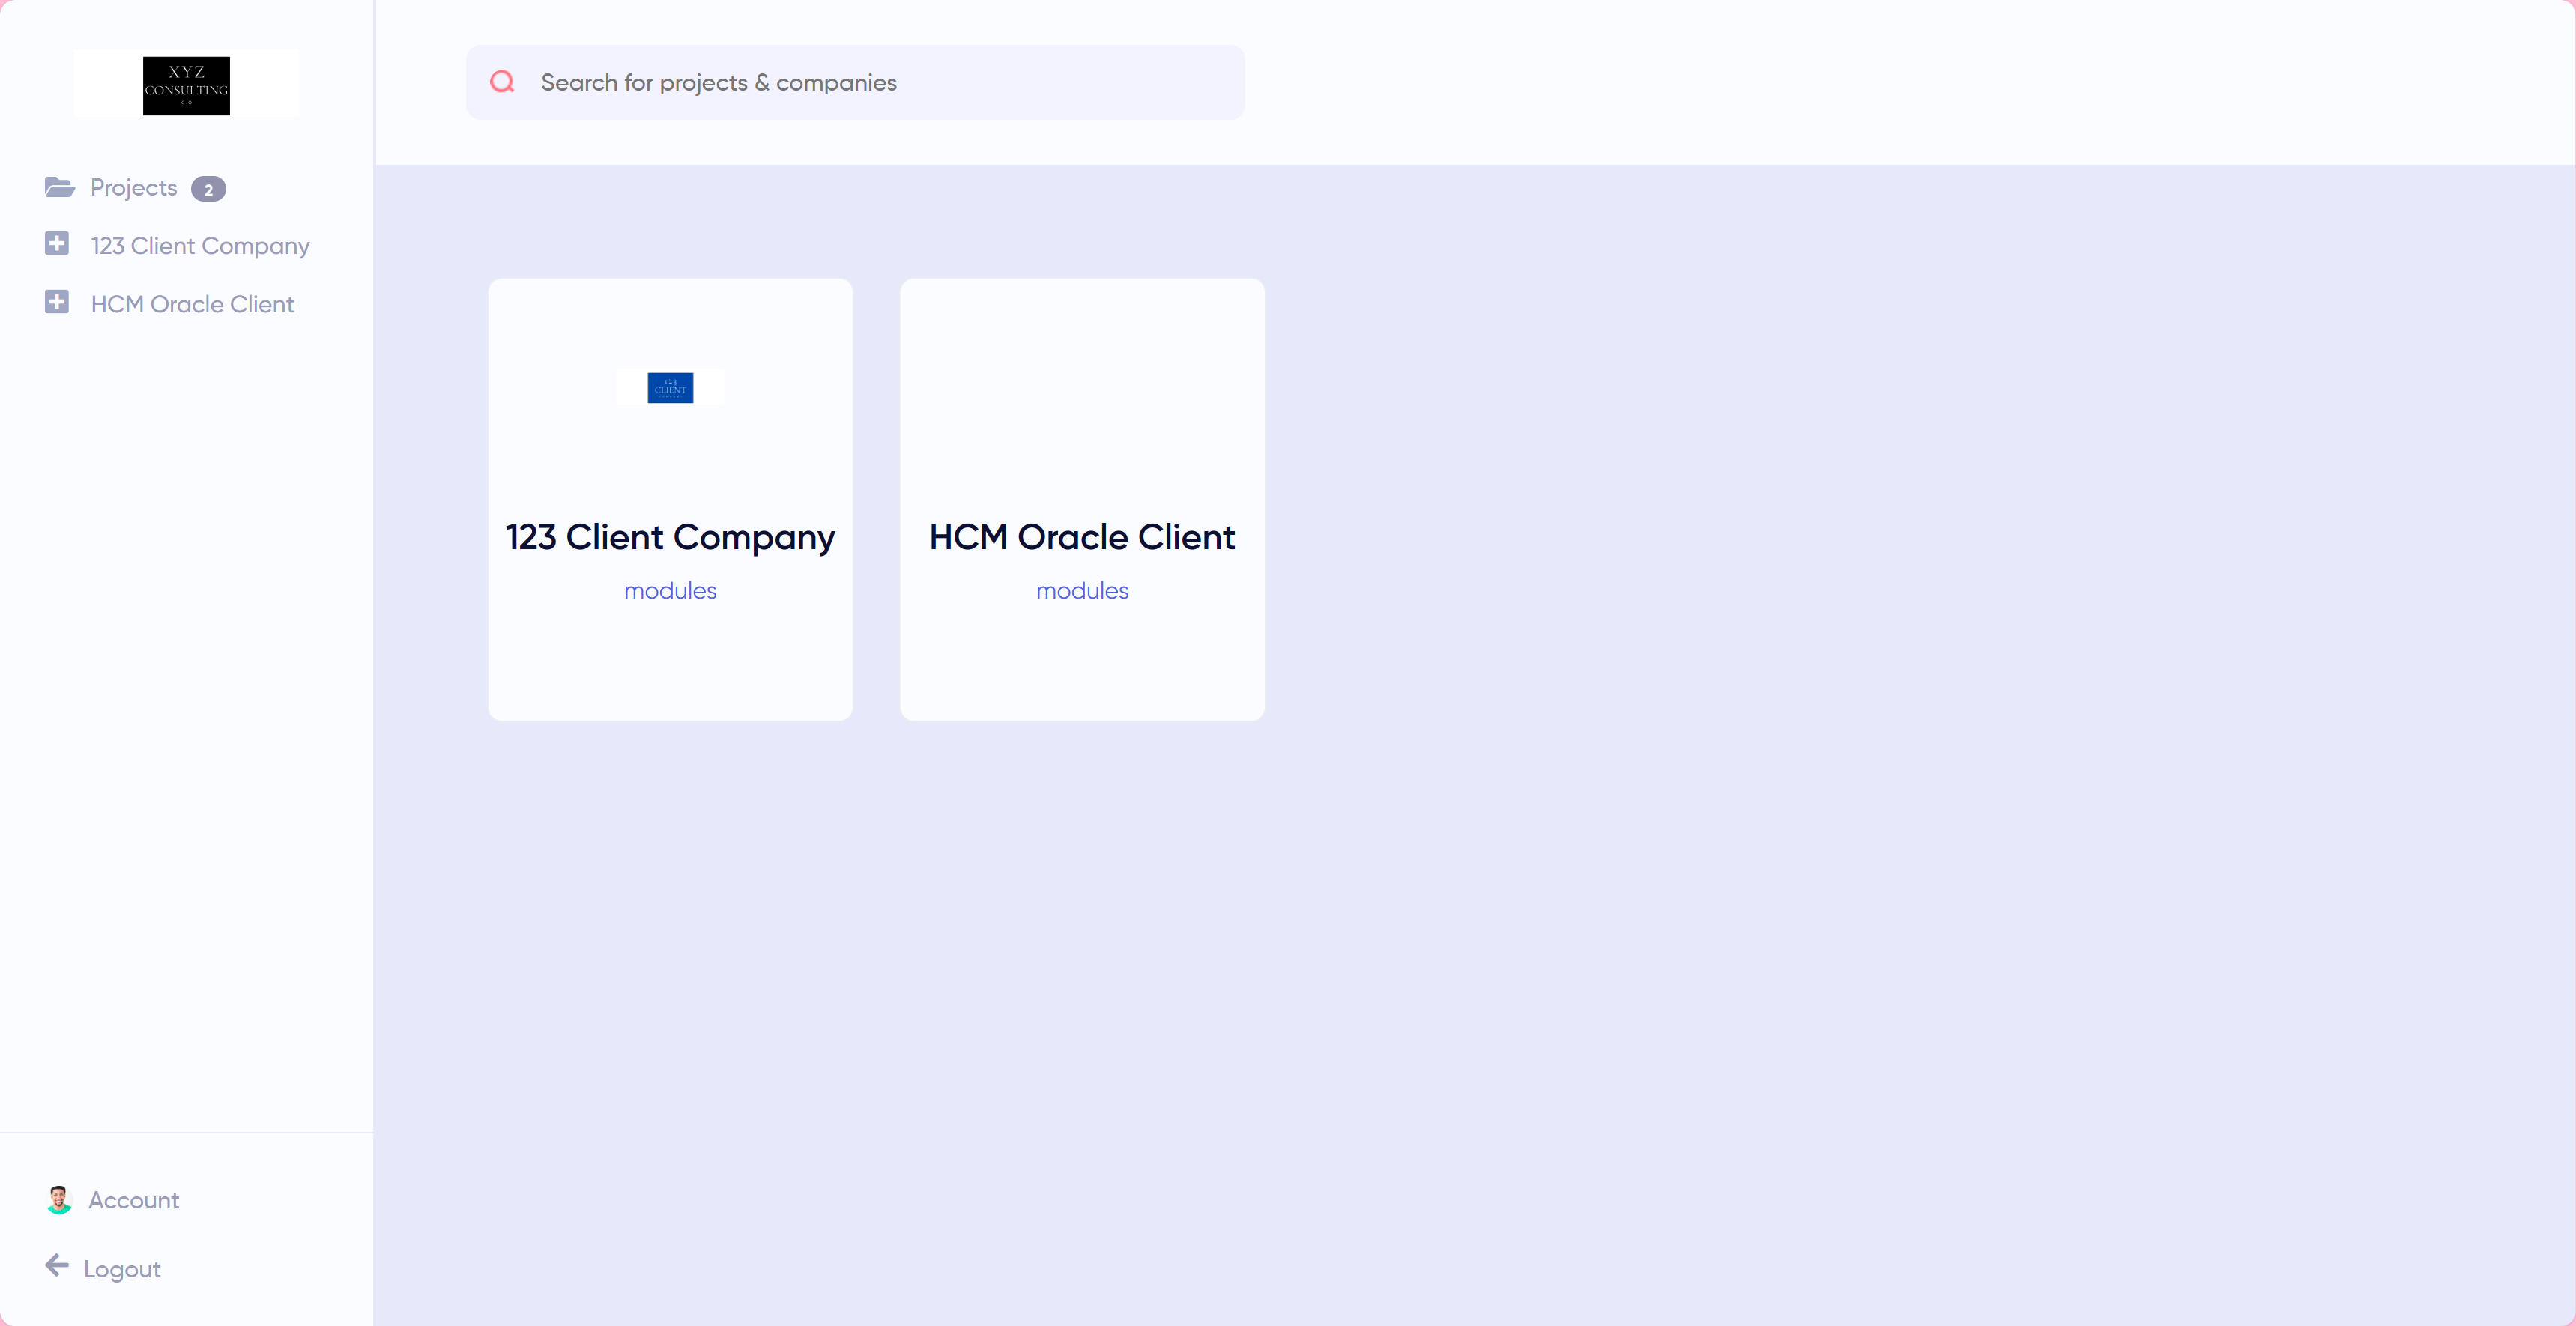Image resolution: width=2576 pixels, height=1326 pixels.
Task: Select 123 Client Company in sidebar
Action: (x=200, y=246)
